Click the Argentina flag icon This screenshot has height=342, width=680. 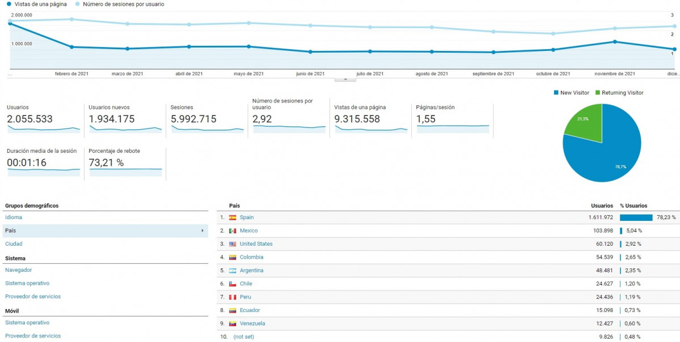click(233, 271)
